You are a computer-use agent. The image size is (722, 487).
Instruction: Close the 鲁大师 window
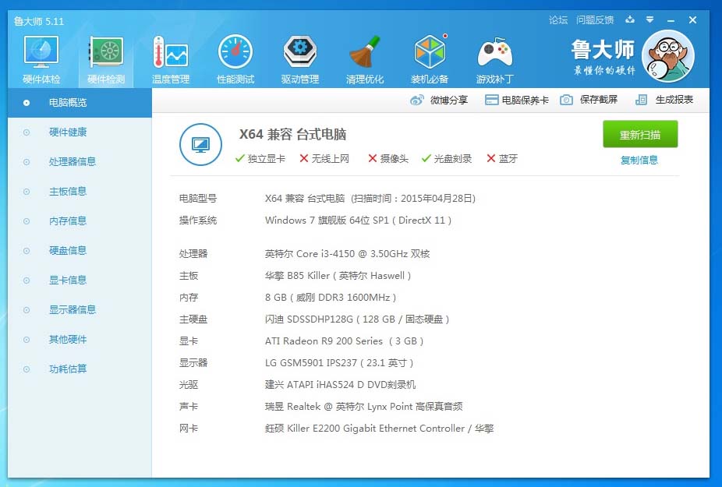[692, 19]
